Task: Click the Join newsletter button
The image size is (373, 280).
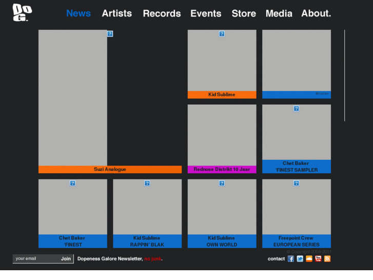Action: pos(66,259)
